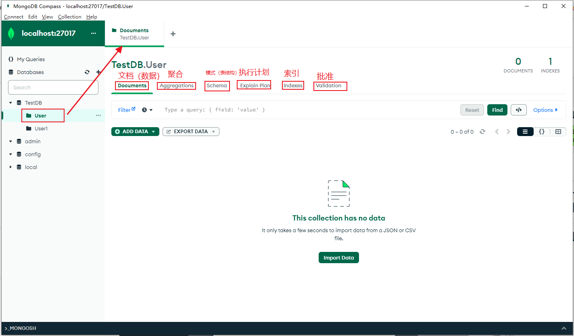Open the Collection menu

click(70, 16)
